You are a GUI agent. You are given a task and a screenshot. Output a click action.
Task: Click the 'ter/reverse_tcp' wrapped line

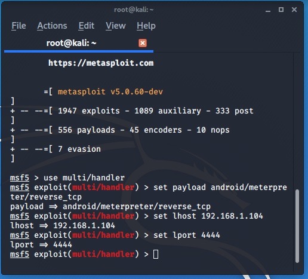point(46,197)
